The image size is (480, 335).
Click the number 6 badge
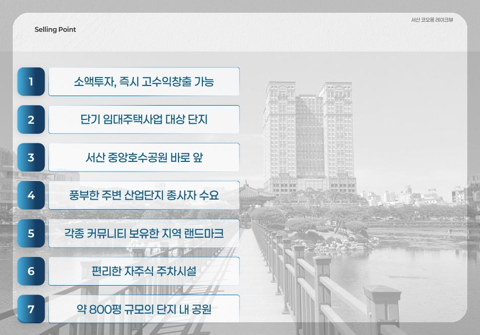pos(31,271)
